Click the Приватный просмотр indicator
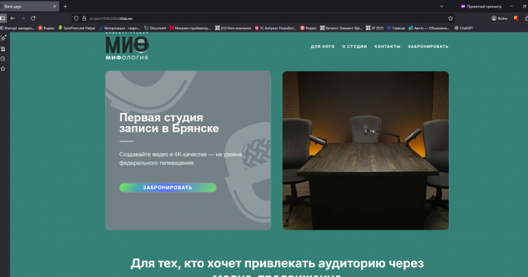 click(481, 6)
